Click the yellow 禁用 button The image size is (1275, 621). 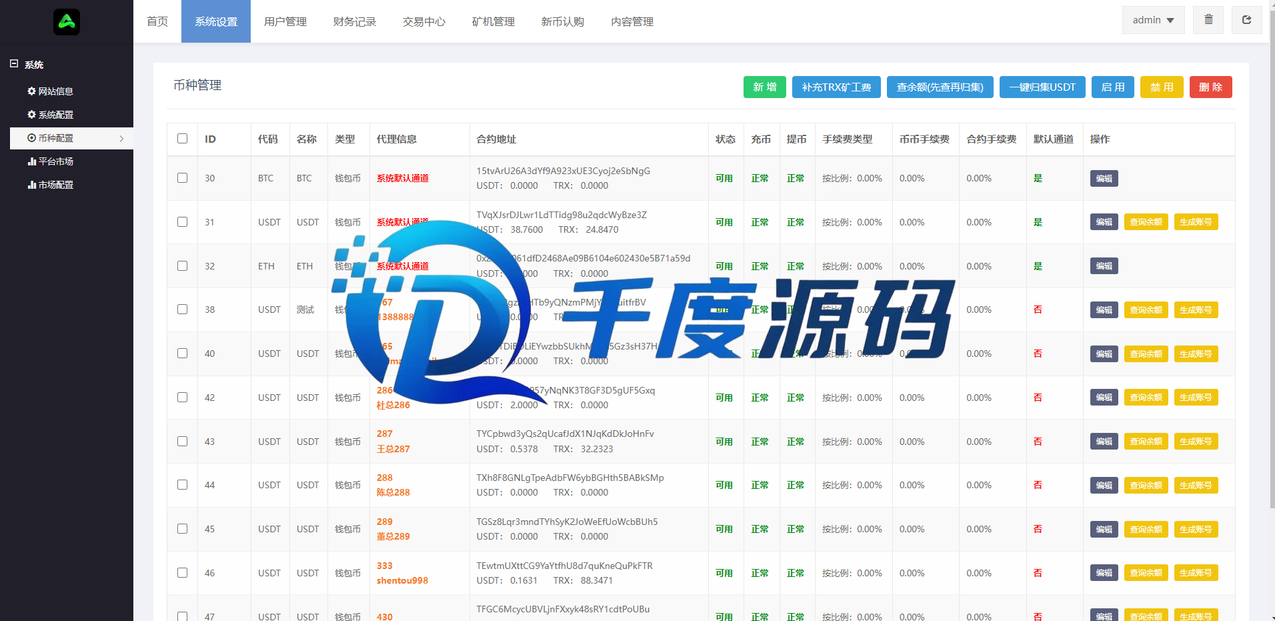[1162, 87]
